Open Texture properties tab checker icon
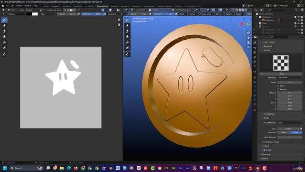 [254, 110]
